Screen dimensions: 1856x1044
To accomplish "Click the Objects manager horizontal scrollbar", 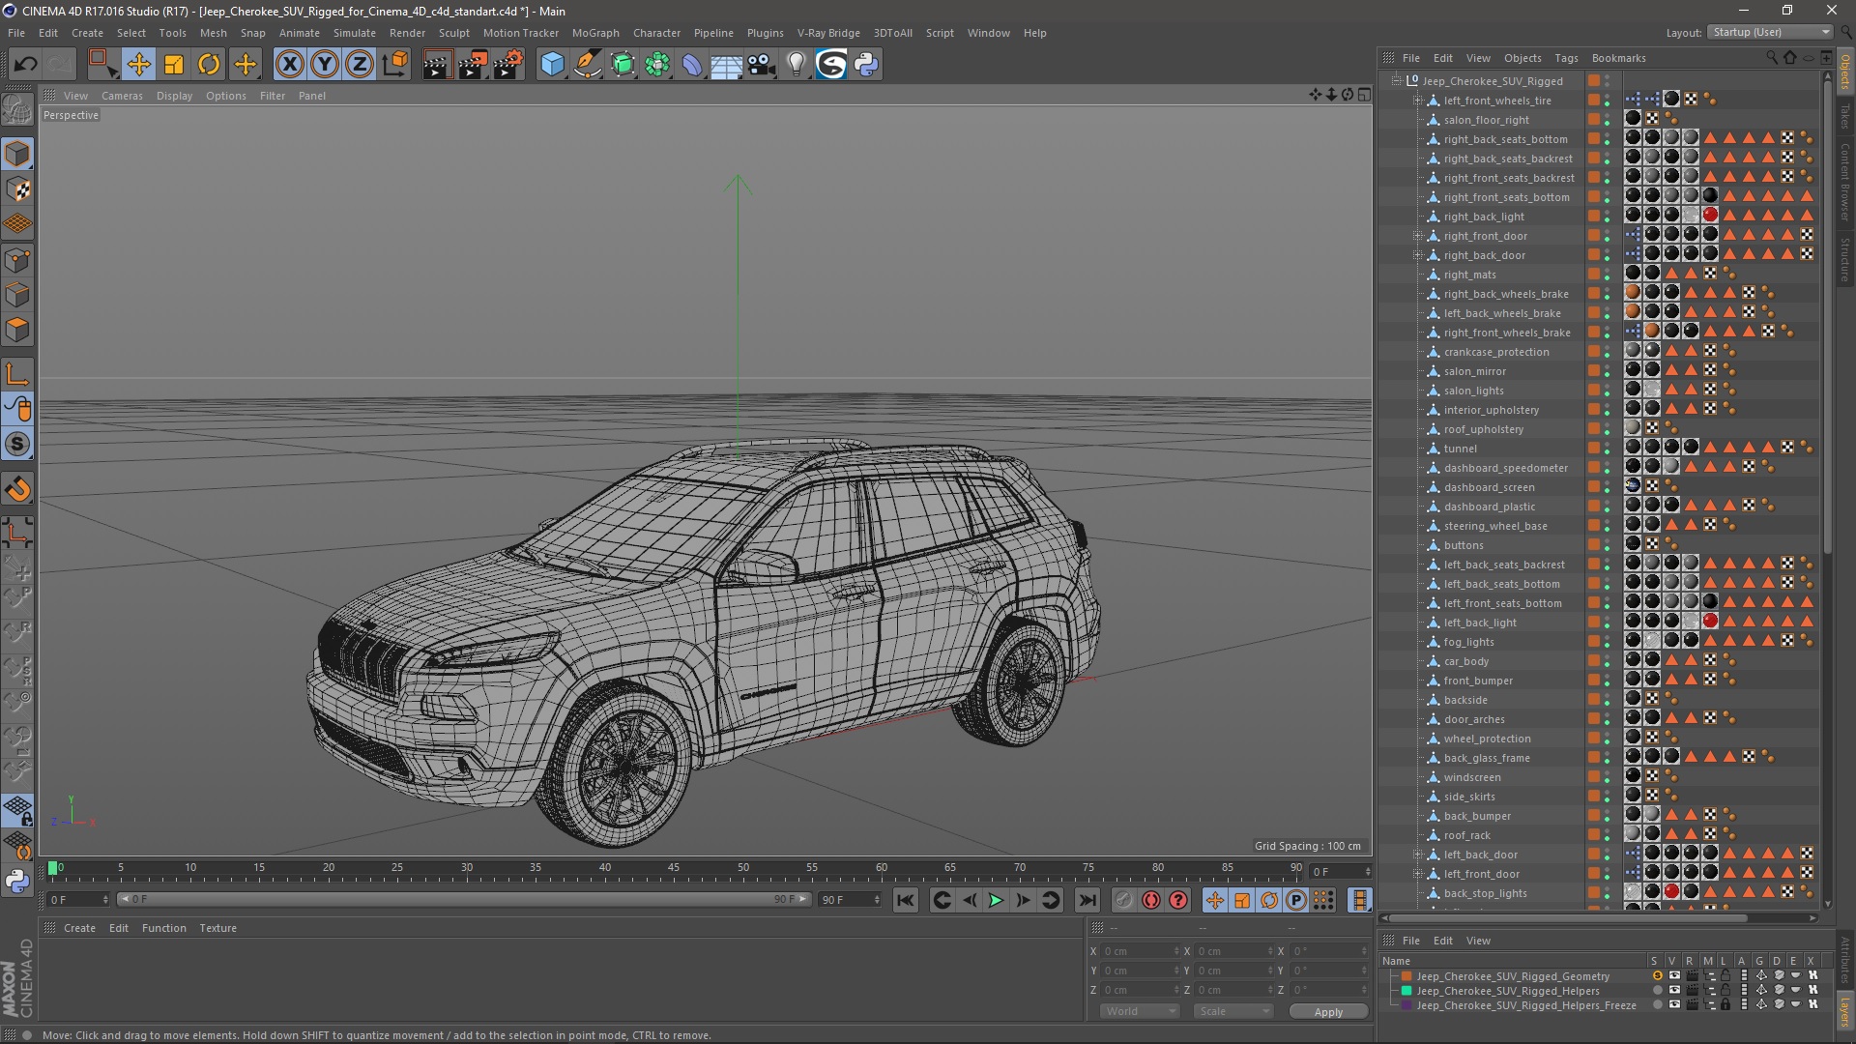I will pos(1568,918).
